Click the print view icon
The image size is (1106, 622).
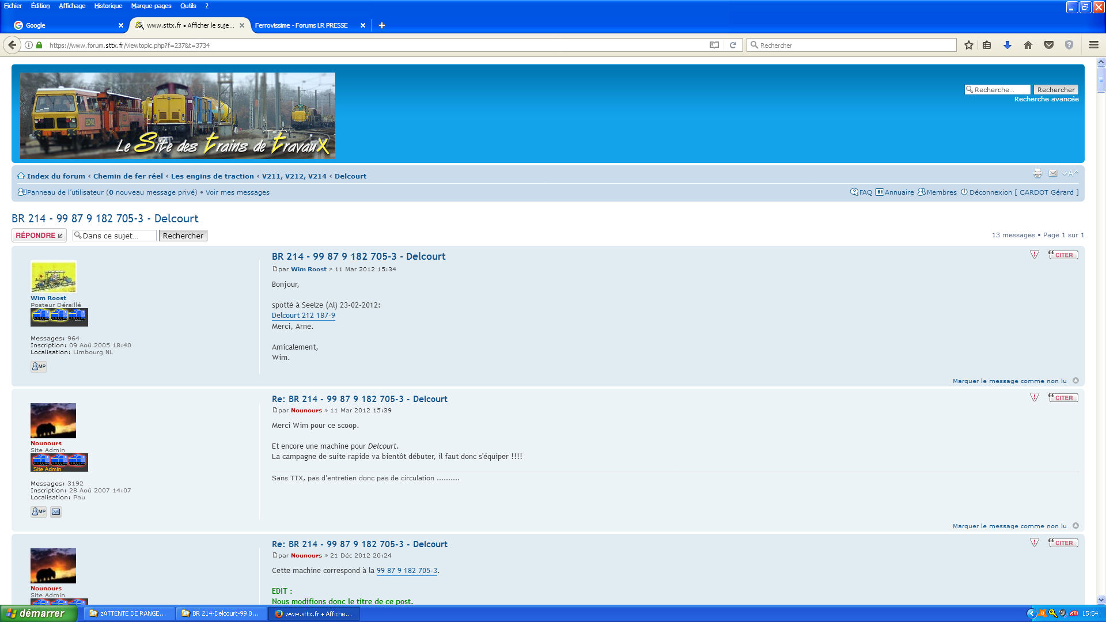click(x=1037, y=173)
